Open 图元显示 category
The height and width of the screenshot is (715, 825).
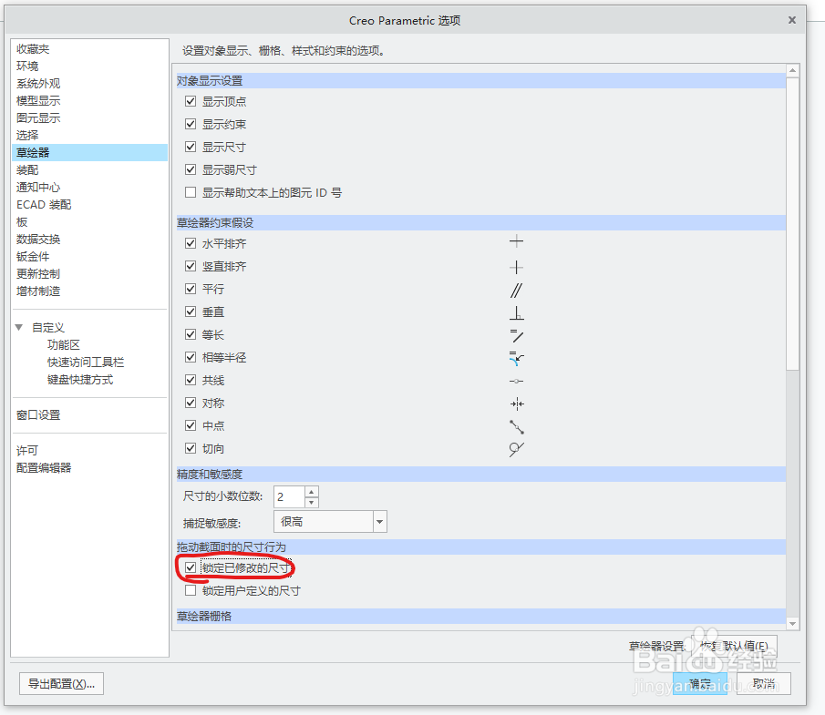(x=38, y=118)
